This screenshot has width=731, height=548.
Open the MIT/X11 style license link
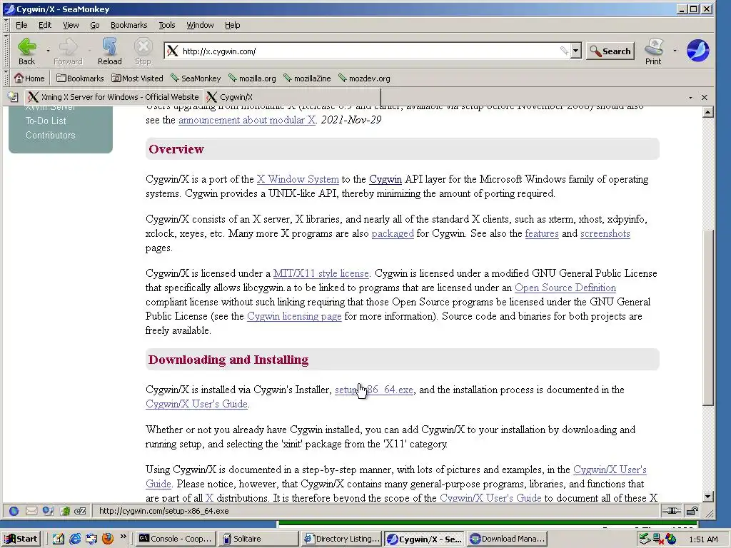[321, 273]
